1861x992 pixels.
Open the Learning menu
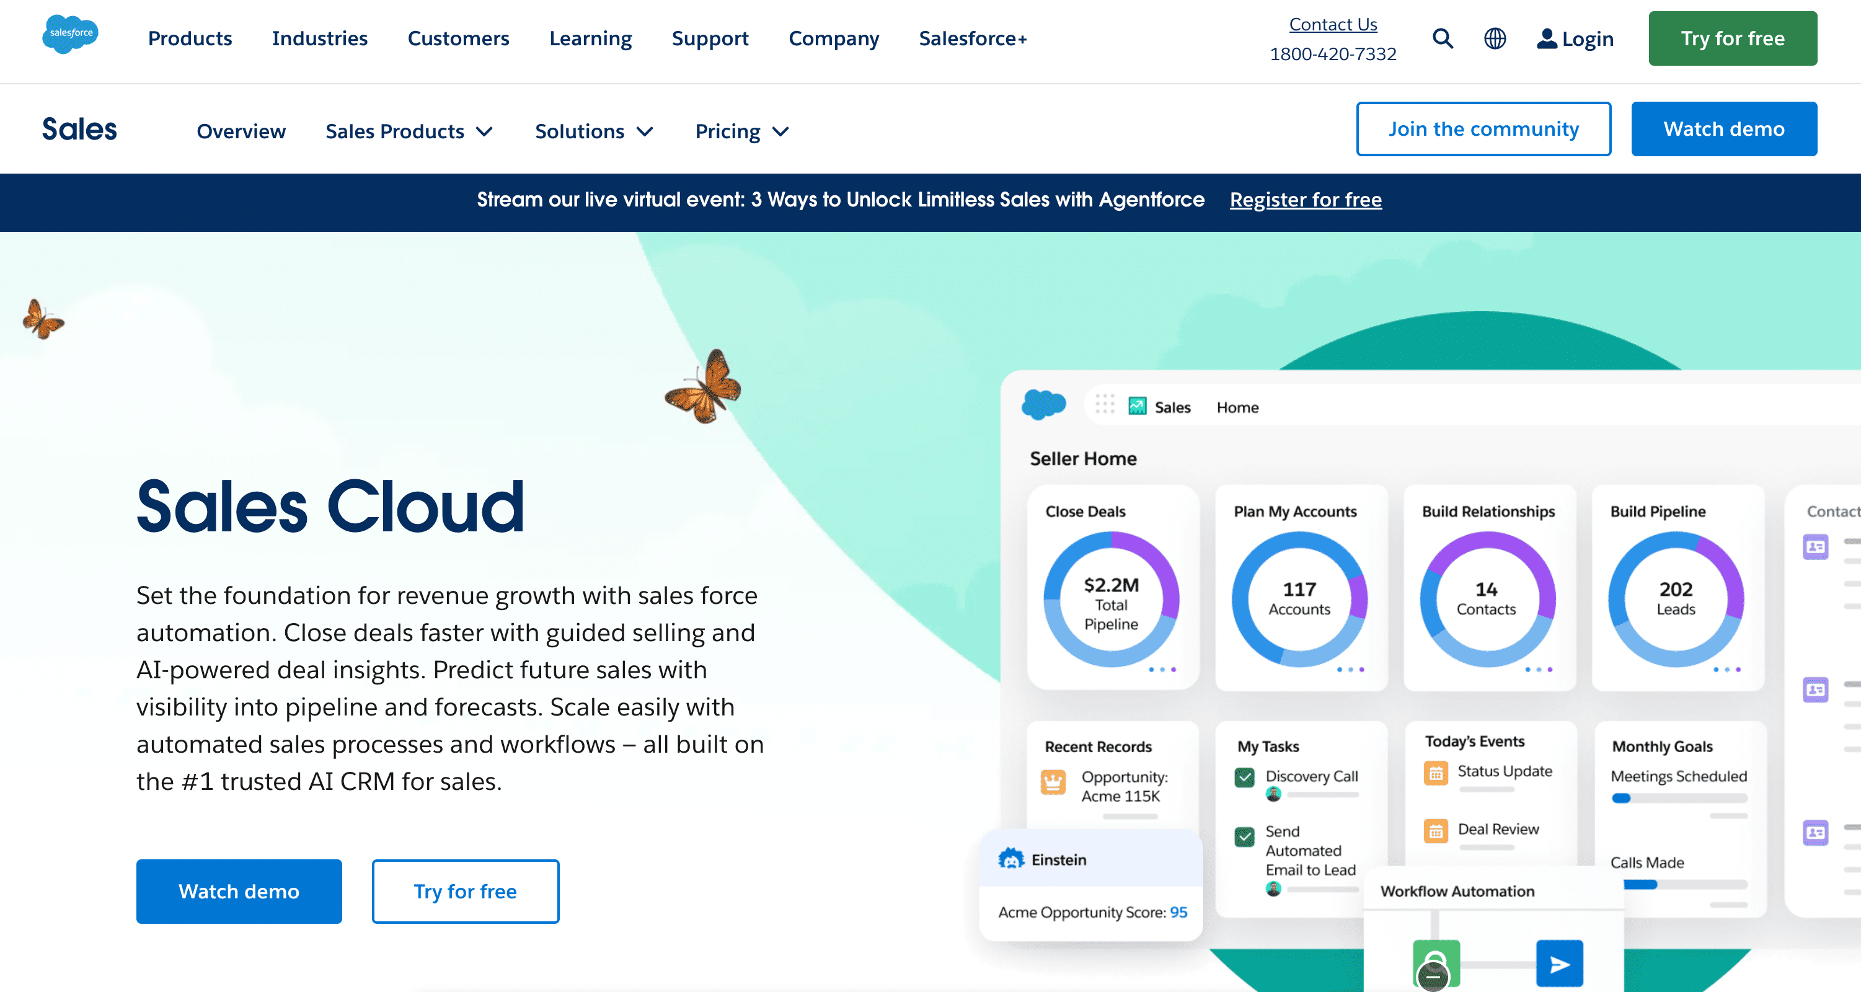pyautogui.click(x=590, y=38)
